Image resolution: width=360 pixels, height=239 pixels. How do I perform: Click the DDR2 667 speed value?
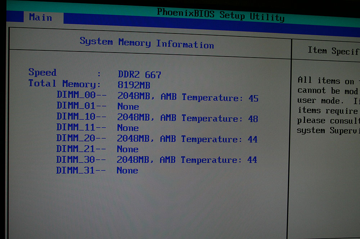click(140, 75)
